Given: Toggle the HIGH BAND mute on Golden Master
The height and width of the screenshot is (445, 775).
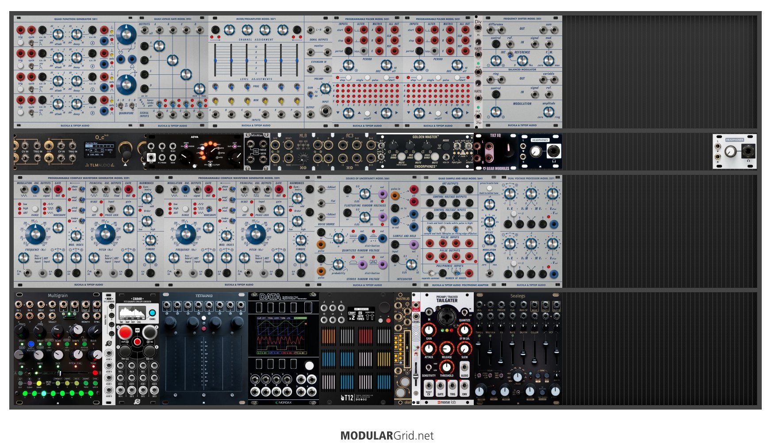Looking at the screenshot, I should click(435, 157).
